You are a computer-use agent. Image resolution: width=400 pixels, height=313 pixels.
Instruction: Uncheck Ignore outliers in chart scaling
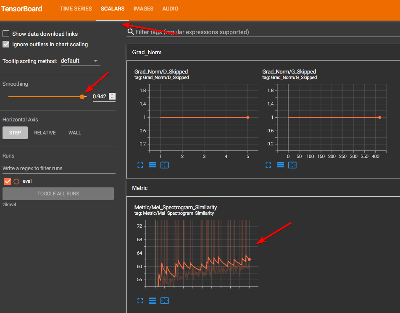(6, 44)
